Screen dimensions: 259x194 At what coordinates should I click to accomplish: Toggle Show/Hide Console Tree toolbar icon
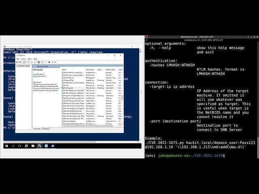pos(24,62)
